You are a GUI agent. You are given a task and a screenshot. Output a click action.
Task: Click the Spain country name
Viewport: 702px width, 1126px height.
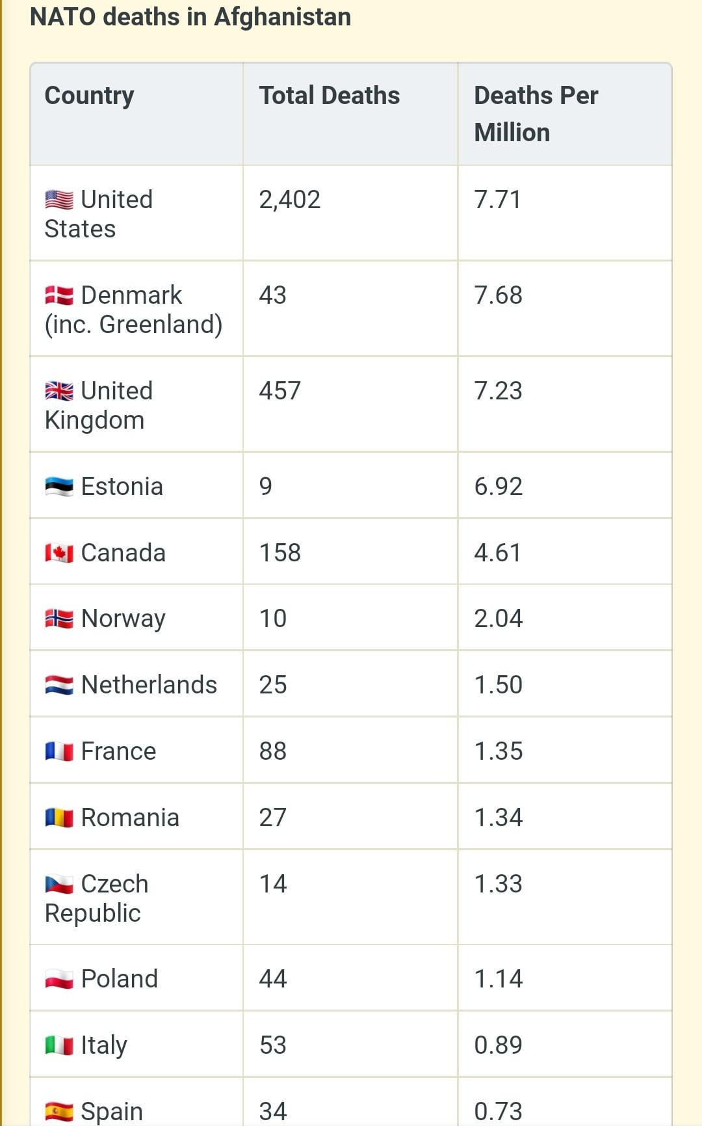pyautogui.click(x=111, y=1111)
